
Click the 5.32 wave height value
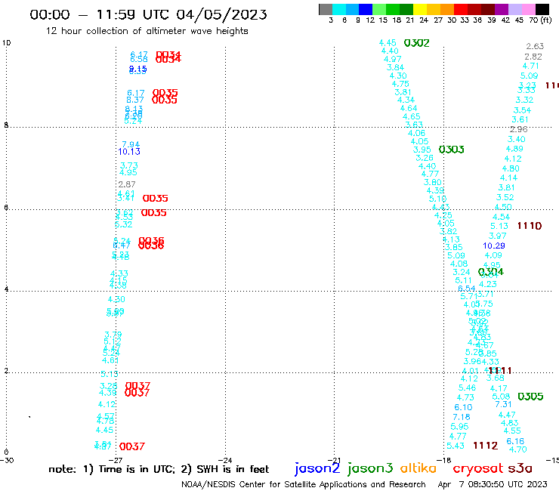[123, 224]
